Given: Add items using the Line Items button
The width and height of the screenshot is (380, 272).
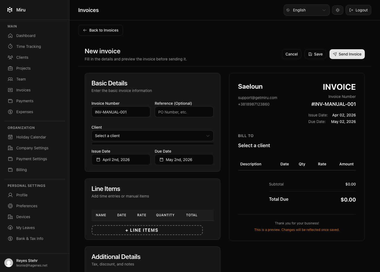Looking at the screenshot, I should tap(147, 230).
